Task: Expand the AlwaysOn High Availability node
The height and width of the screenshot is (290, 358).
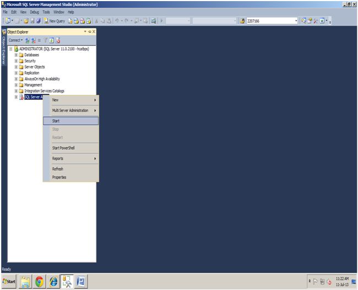Action: 16,79
